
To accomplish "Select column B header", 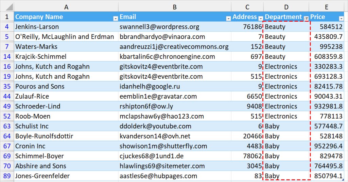I will coord(175,7).
